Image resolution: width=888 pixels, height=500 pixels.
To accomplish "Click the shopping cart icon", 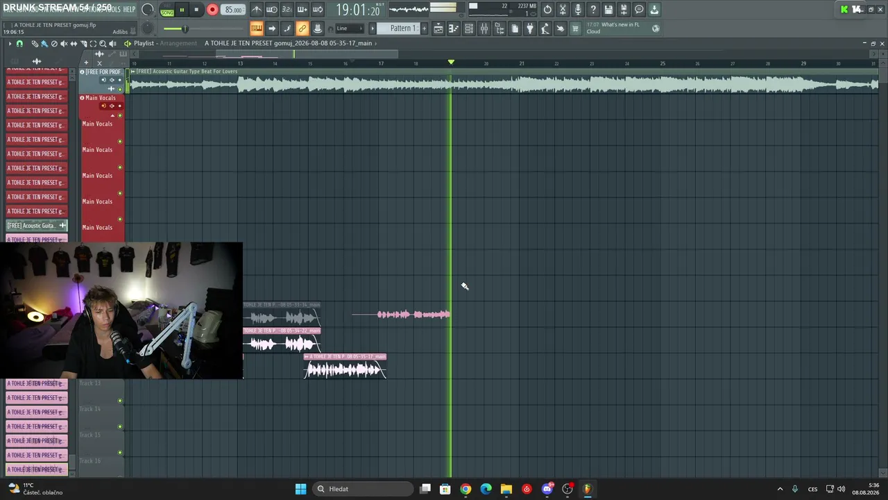I will pos(575,28).
